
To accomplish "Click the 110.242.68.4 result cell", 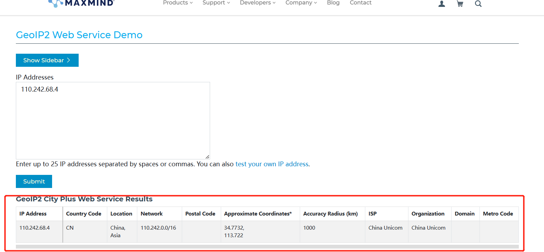I will [39, 232].
